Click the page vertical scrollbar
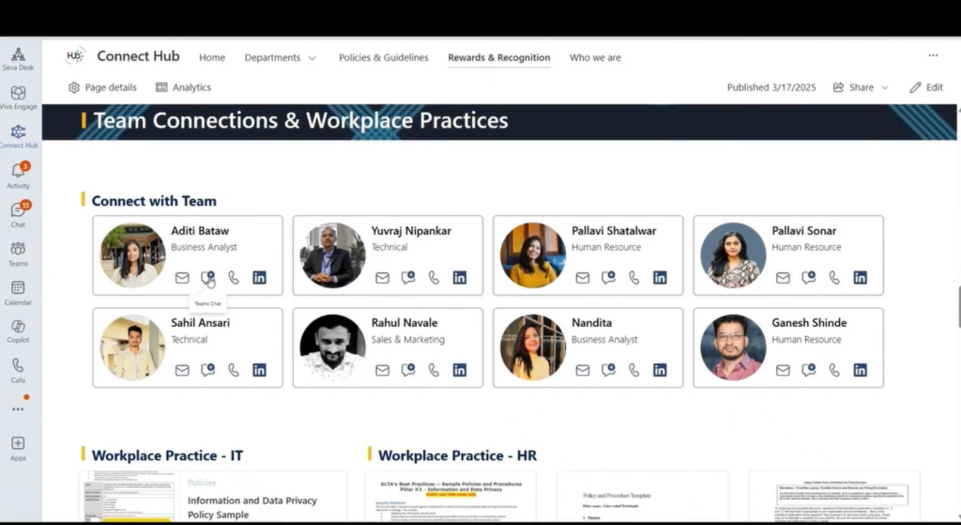961x525 pixels. (958, 307)
